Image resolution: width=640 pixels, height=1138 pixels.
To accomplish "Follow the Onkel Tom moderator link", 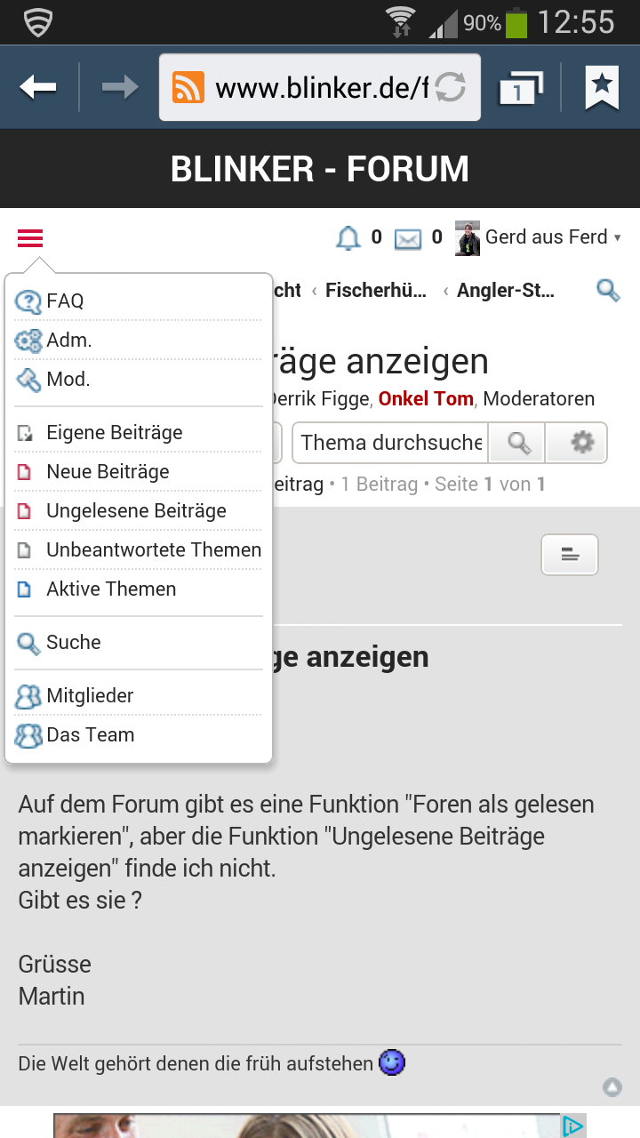I will click(x=426, y=399).
